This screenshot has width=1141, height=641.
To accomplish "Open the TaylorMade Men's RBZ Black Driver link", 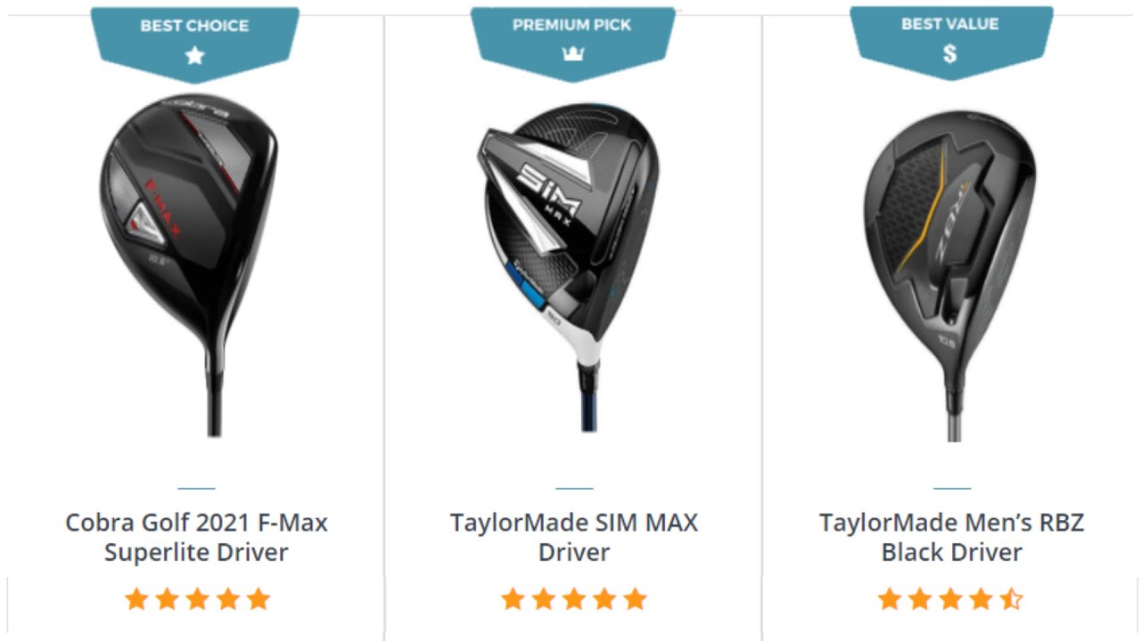I will click(951, 537).
